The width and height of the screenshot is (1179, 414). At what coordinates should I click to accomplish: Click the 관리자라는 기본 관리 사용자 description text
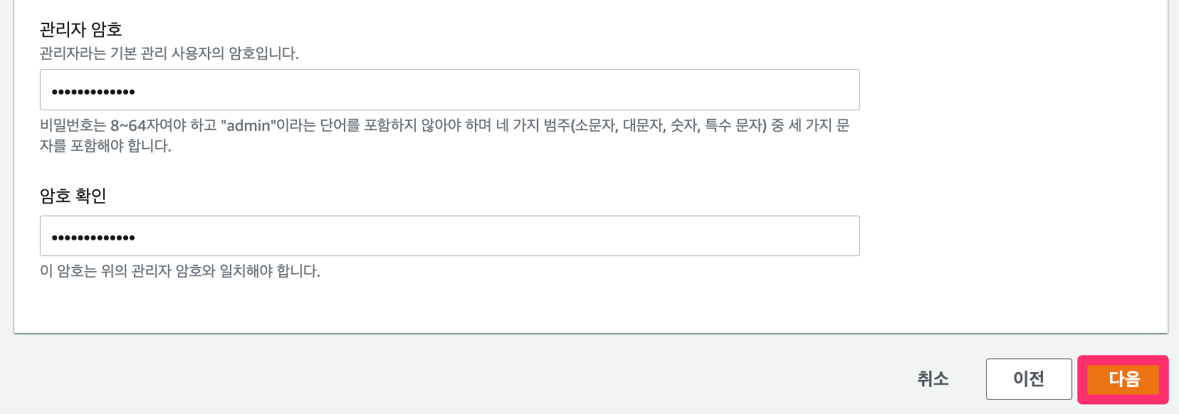169,53
